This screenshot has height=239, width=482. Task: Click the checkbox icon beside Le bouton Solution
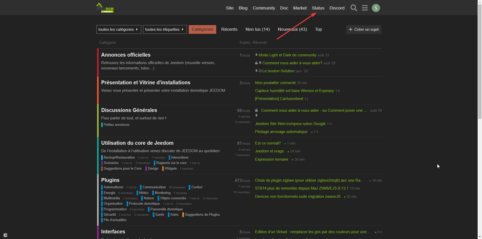point(260,71)
